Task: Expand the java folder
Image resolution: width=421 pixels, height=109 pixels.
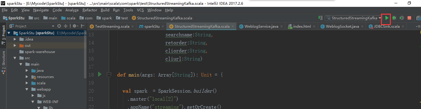Action: (27, 71)
